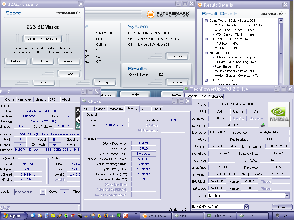Collapse the CPU Tests tree node

pyautogui.click(x=206, y=39)
